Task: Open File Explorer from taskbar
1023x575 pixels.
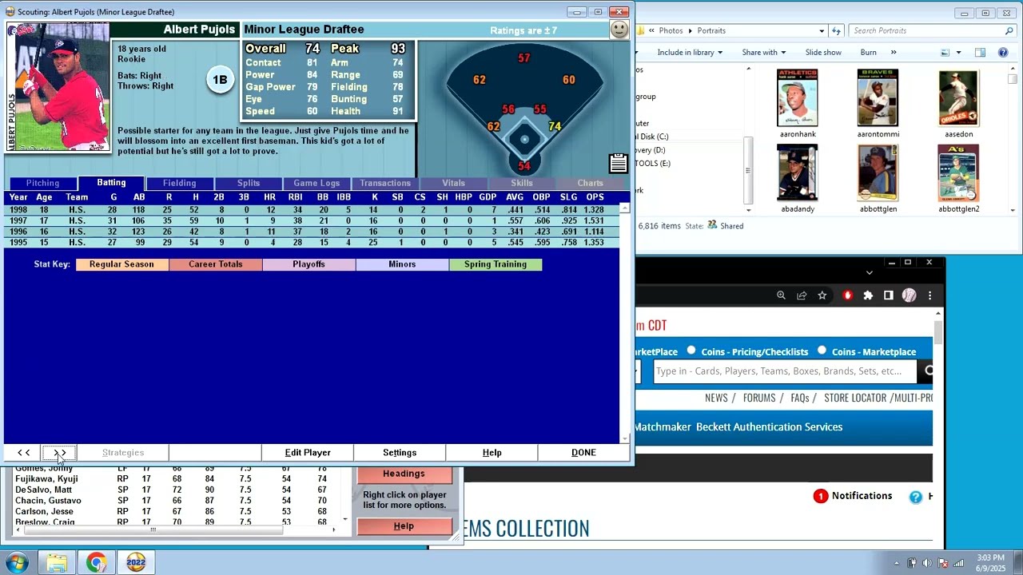Action: 57,563
